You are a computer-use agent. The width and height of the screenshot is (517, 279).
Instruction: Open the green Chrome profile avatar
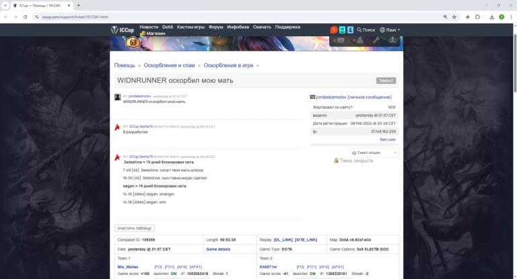pos(502,17)
